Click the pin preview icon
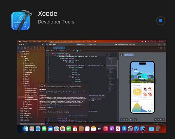 122,55
